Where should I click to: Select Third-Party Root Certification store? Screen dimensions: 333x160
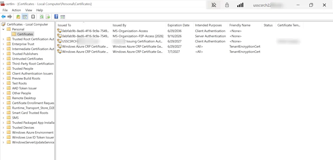(x=33, y=63)
